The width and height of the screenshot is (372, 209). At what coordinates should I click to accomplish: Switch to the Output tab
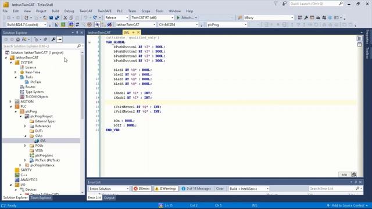pyautogui.click(x=109, y=198)
